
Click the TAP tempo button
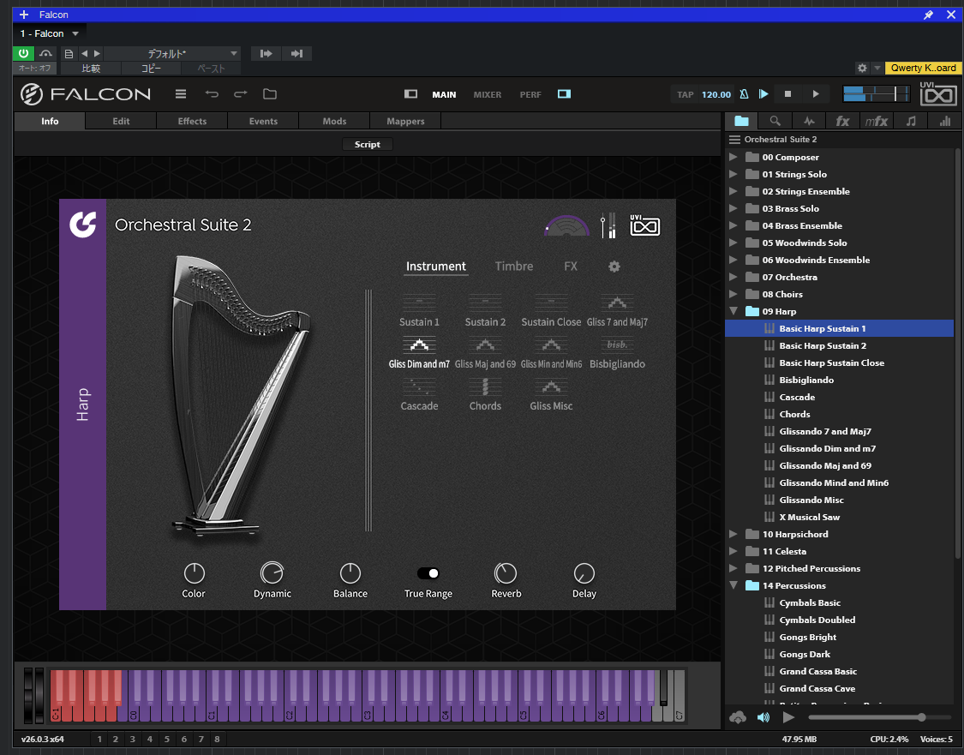[685, 94]
